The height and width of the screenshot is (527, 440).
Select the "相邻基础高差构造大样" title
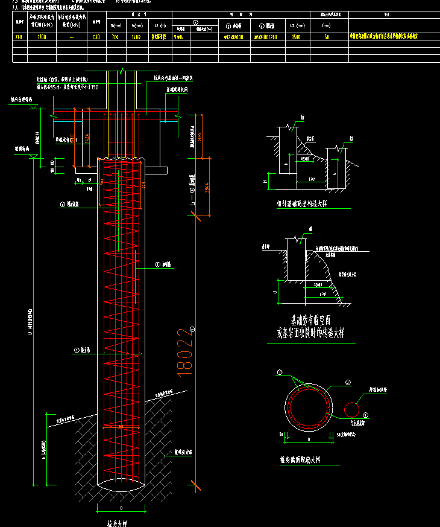302,203
